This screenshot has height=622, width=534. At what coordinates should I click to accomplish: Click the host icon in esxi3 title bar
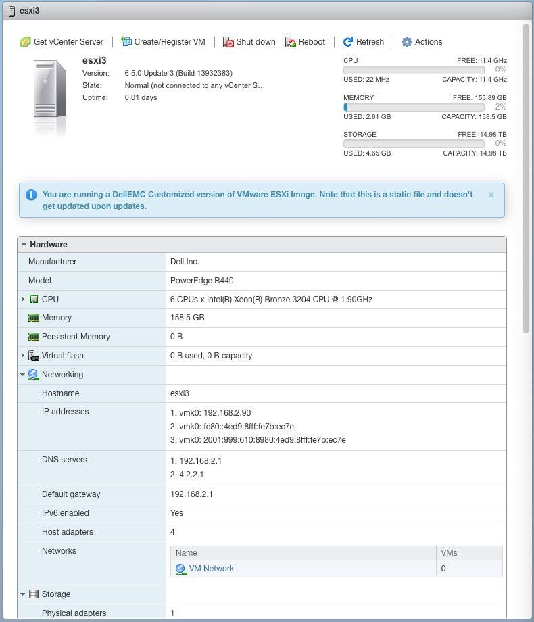[12, 11]
